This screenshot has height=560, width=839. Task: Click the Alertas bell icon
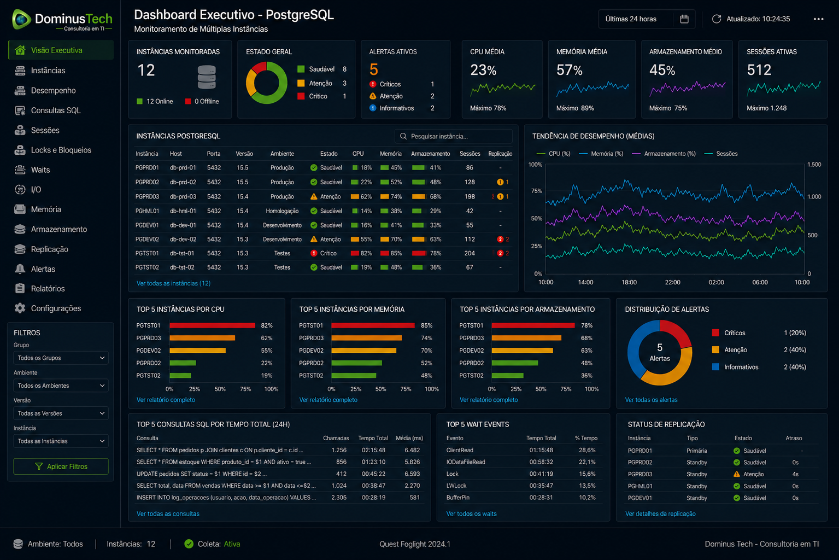20,269
